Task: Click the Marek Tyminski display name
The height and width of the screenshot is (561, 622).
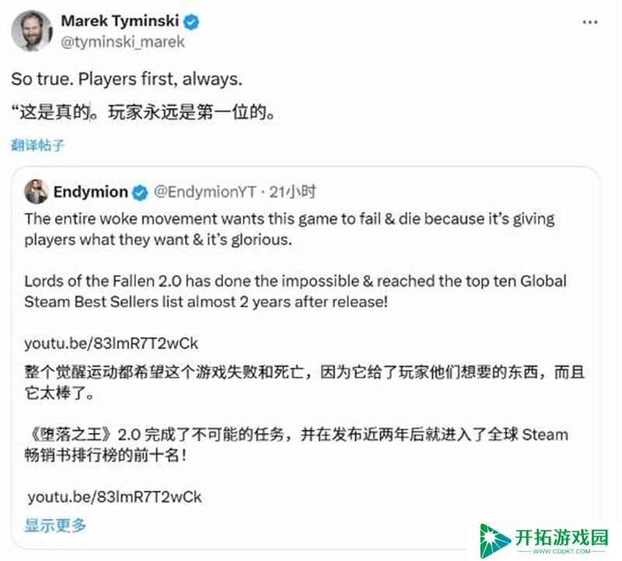Action: click(x=120, y=21)
